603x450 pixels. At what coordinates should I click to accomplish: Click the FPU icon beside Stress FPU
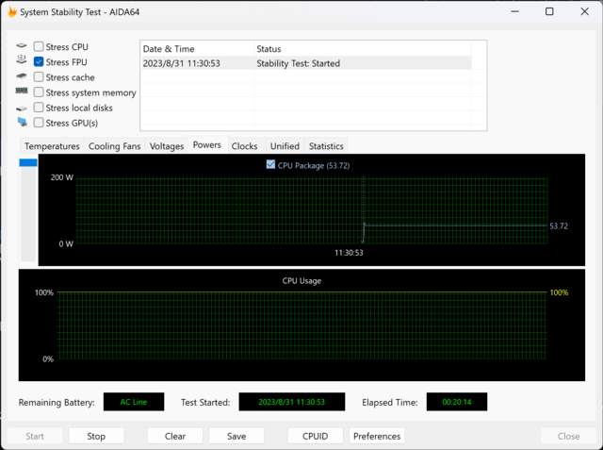pyautogui.click(x=22, y=61)
